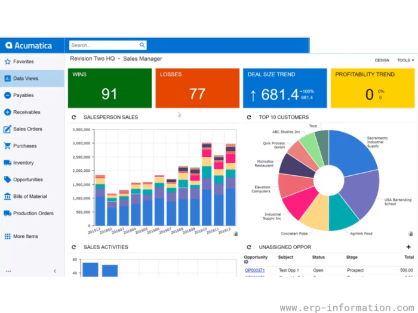The height and width of the screenshot is (313, 418).
Task: Click in the Search input field
Action: [x=104, y=45]
